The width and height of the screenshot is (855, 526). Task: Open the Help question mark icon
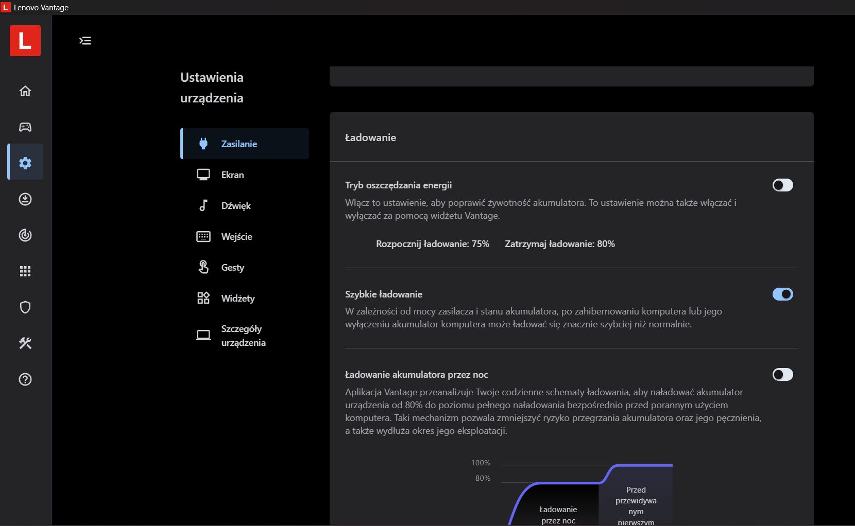(x=25, y=379)
